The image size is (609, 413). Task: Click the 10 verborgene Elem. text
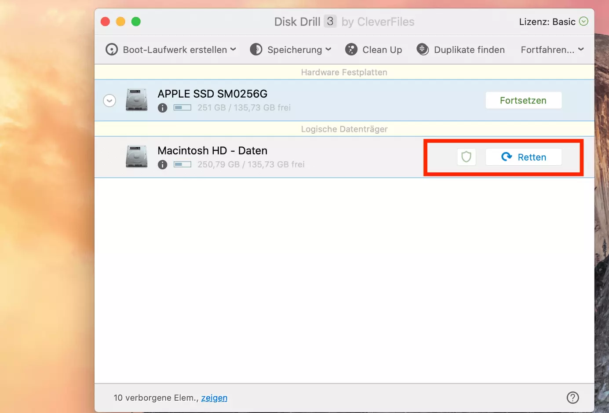click(x=156, y=398)
